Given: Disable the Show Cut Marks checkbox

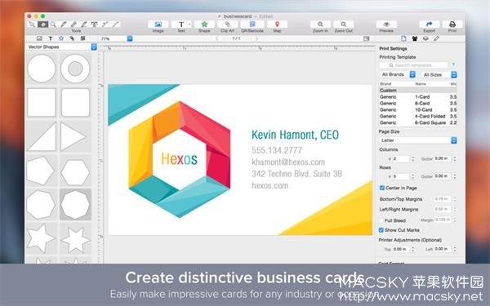Looking at the screenshot, I should (381, 230).
